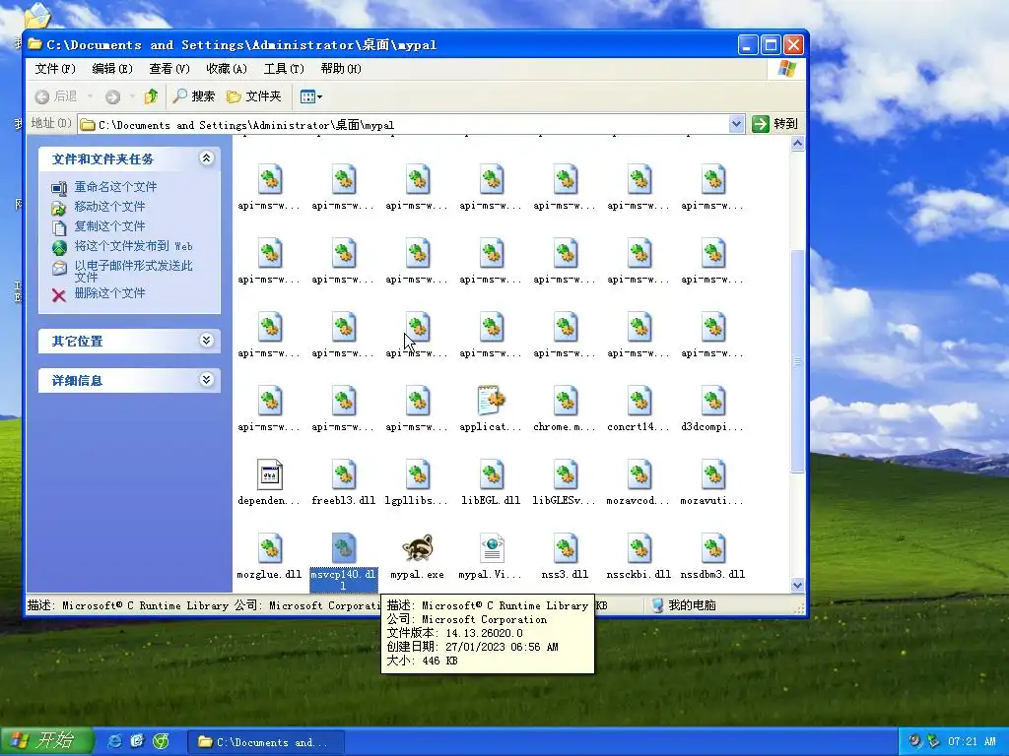Open the mypal.exe raccoon icon
Image resolution: width=1009 pixels, height=756 pixels.
pyautogui.click(x=418, y=548)
